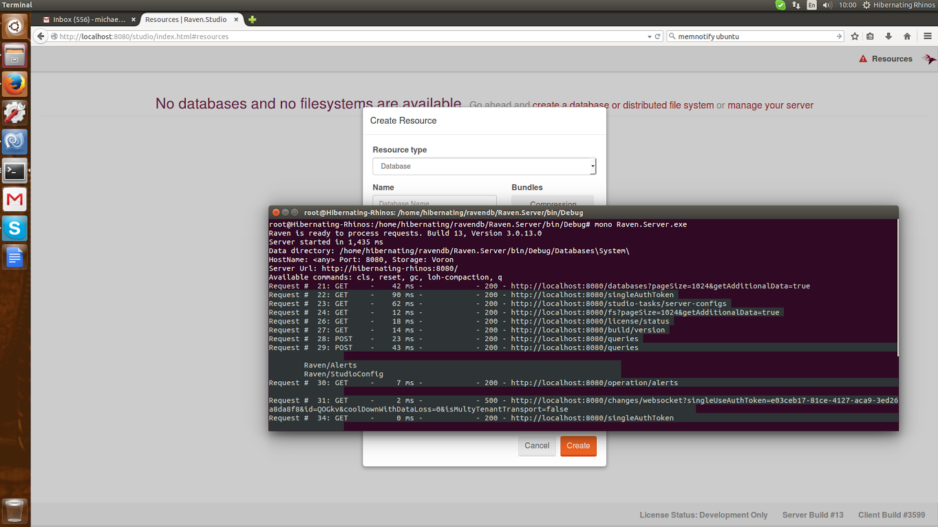Open new tab with green plus
The width and height of the screenshot is (938, 527).
(253, 20)
